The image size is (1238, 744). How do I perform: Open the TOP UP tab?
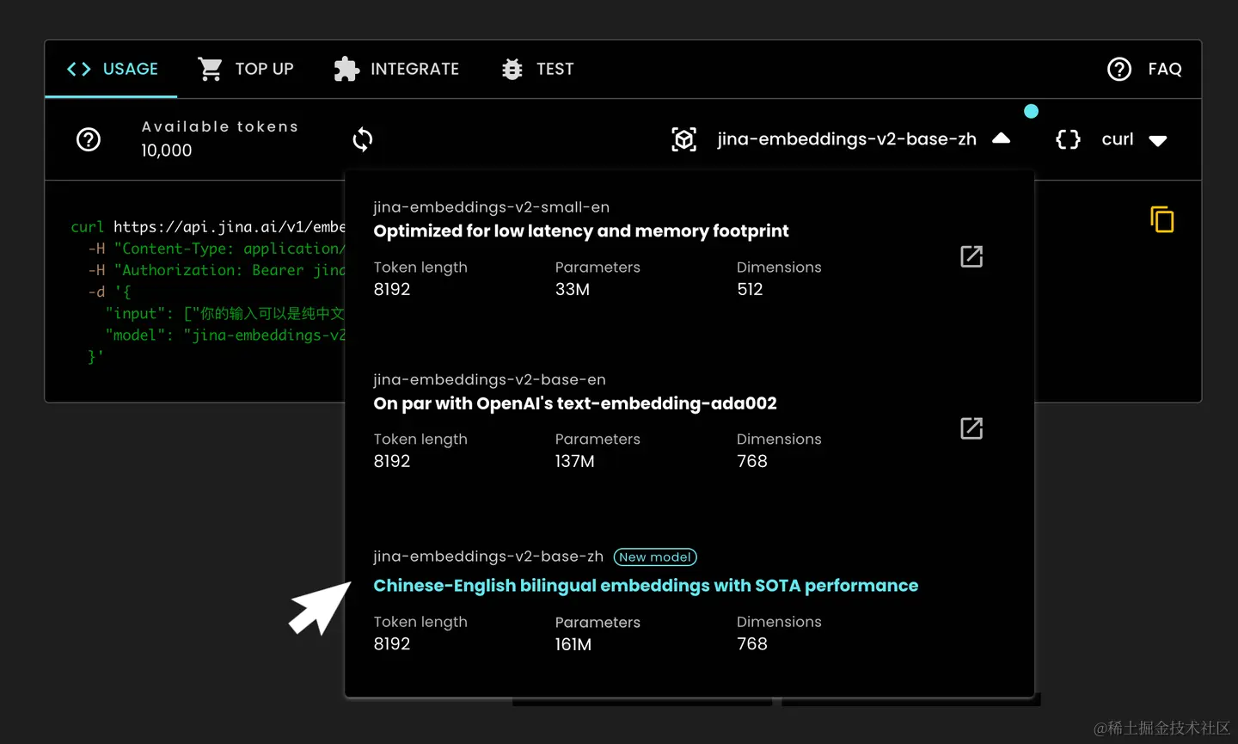pos(246,69)
